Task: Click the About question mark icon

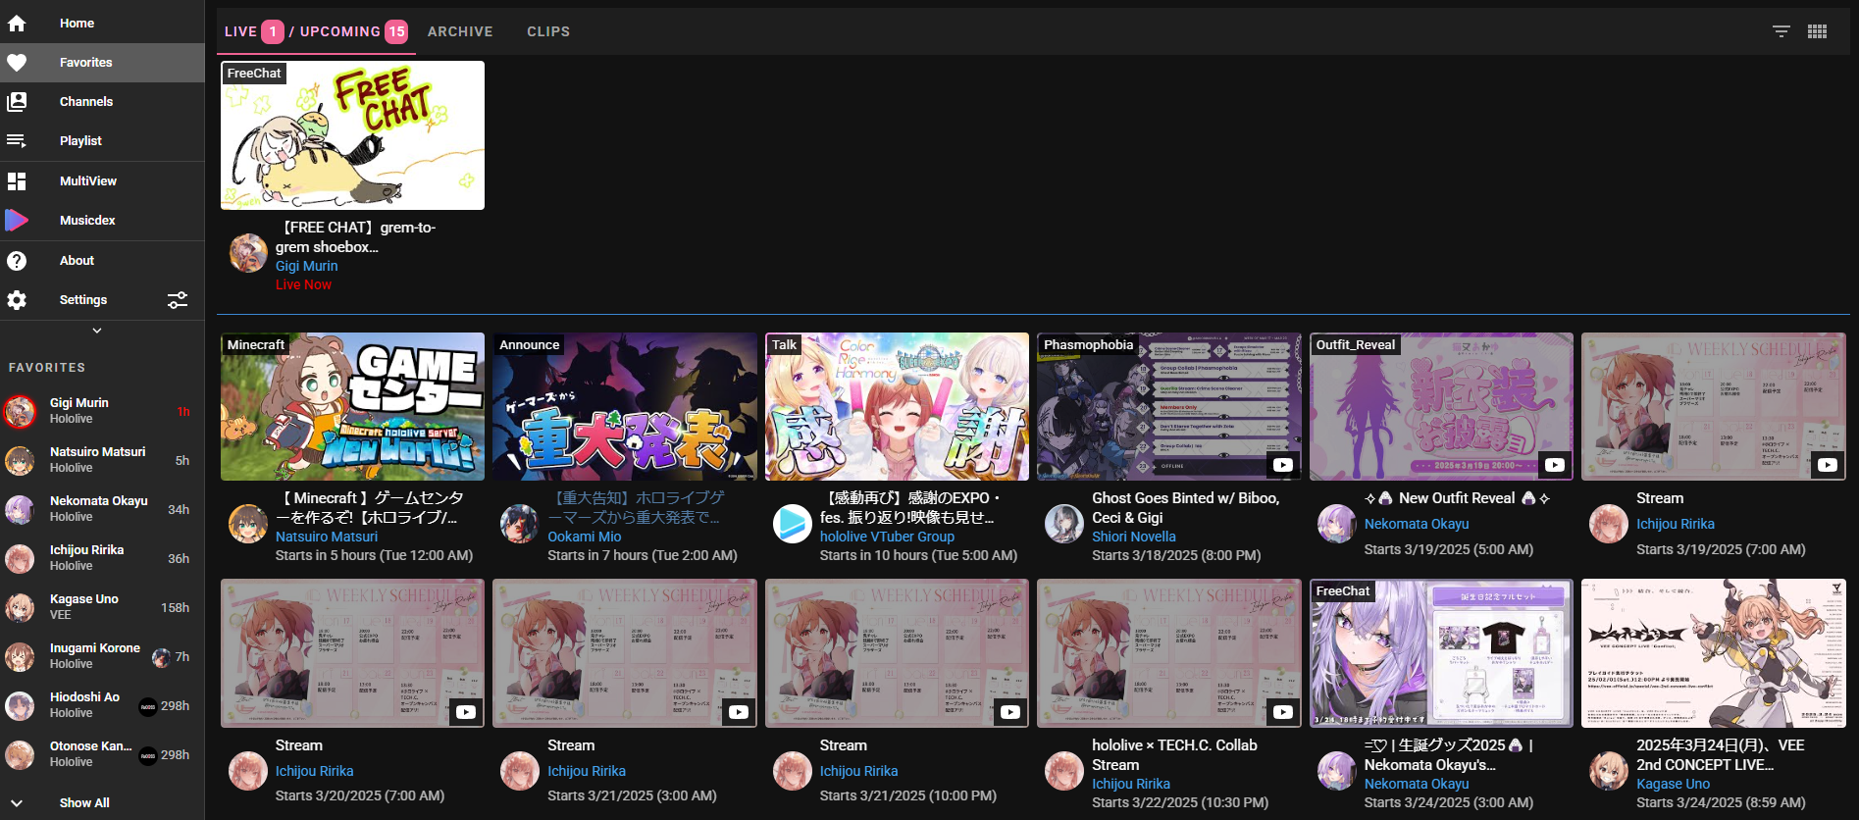Action: coord(17,261)
